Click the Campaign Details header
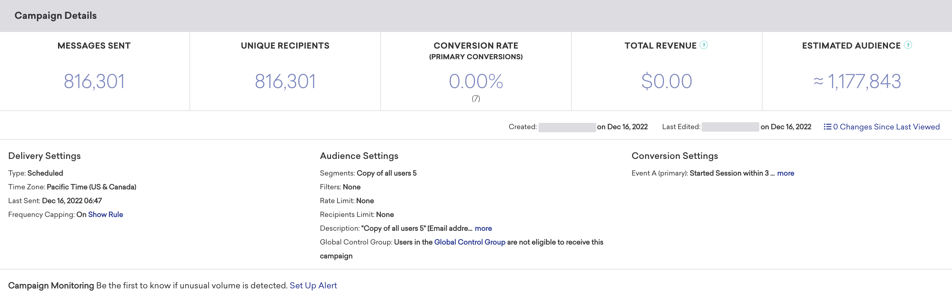The image size is (952, 299). (x=56, y=15)
